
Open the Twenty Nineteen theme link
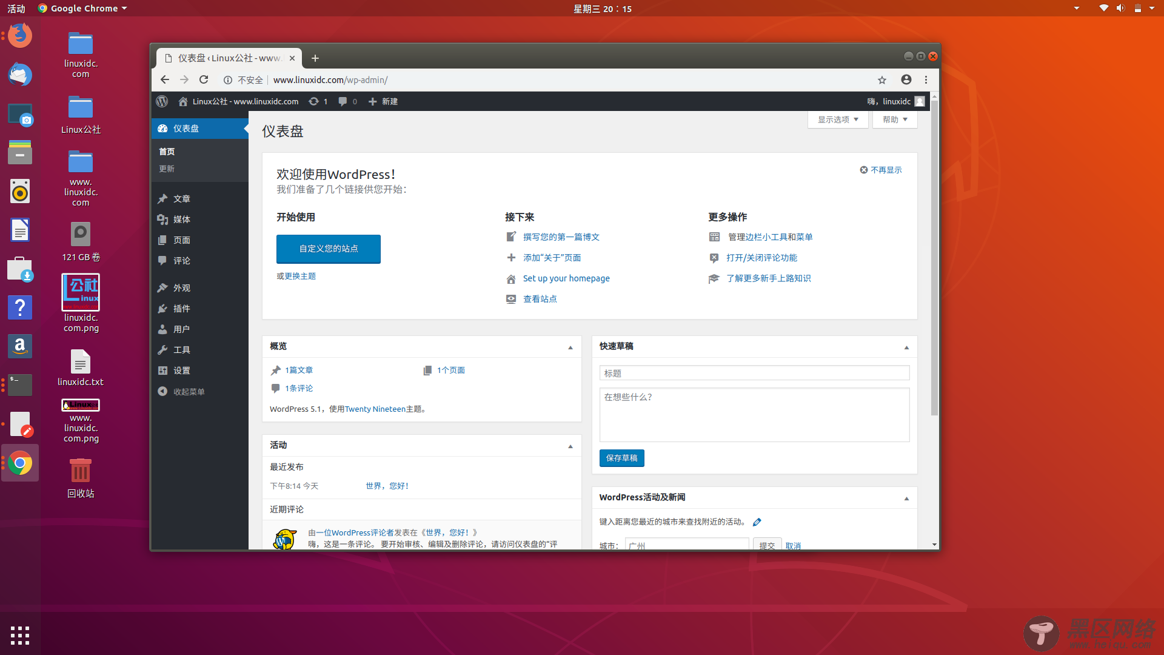(375, 409)
